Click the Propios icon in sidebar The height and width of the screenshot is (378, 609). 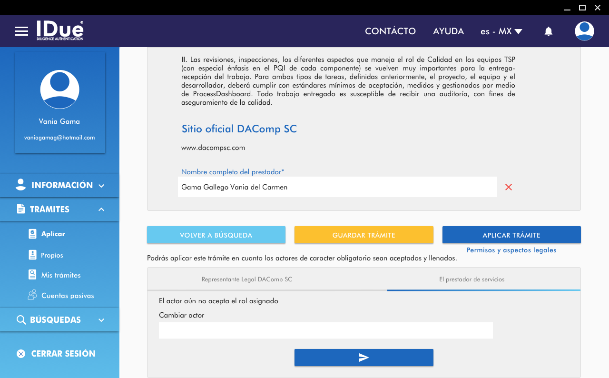pyautogui.click(x=32, y=255)
